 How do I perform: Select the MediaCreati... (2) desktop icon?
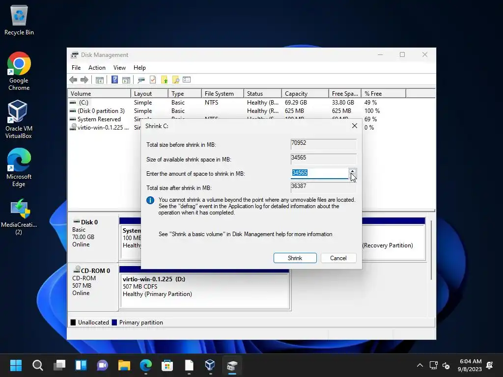click(19, 217)
